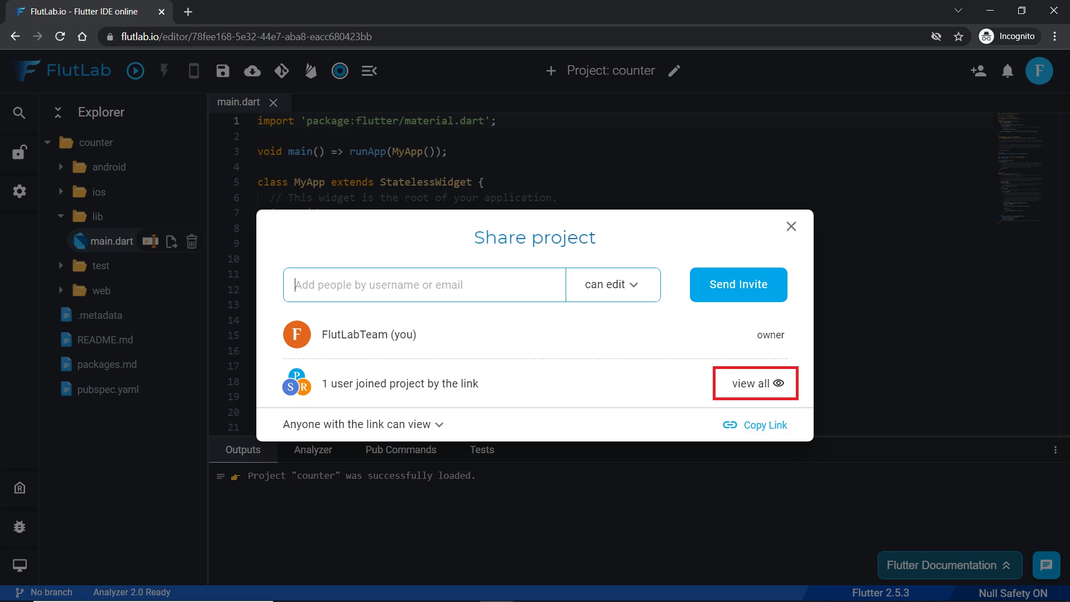
Task: Click the Run project play icon
Action: click(135, 71)
